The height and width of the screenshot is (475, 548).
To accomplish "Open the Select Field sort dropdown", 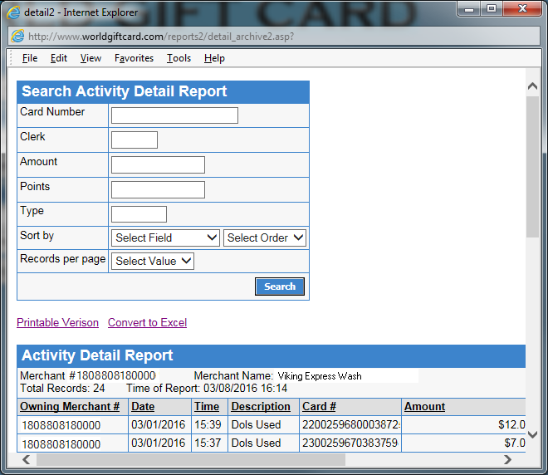I will click(x=165, y=237).
